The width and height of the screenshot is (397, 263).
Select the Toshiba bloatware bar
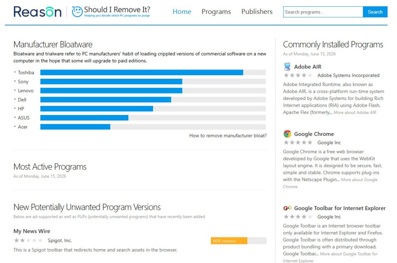click(153, 73)
